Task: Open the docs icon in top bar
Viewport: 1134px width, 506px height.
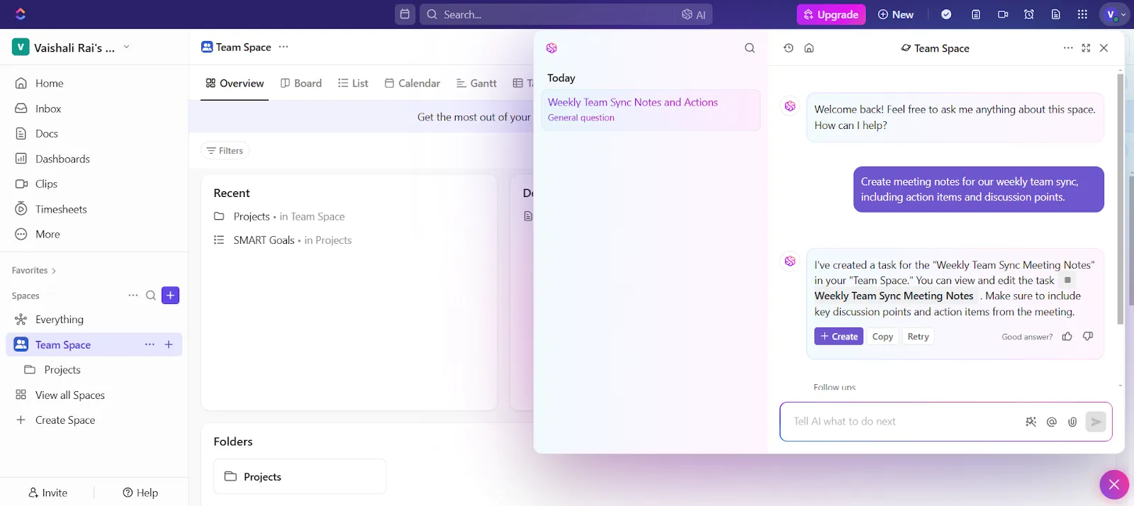Action: pyautogui.click(x=1056, y=14)
